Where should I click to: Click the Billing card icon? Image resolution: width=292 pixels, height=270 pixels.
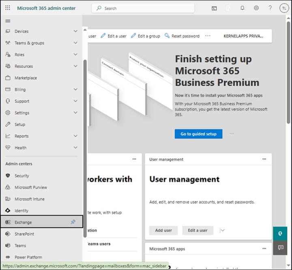coord(8,89)
